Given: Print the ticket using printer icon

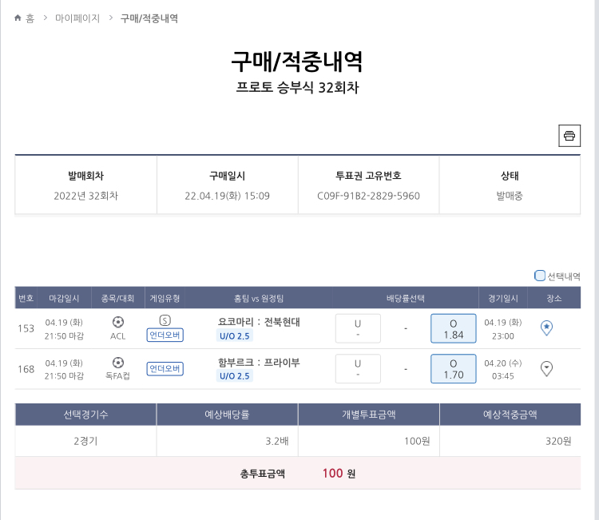Looking at the screenshot, I should click(569, 136).
